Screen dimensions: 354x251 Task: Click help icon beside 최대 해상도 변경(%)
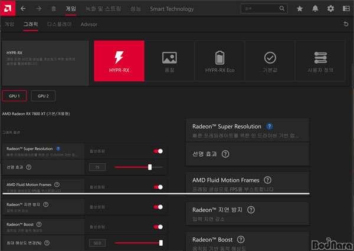(47, 243)
